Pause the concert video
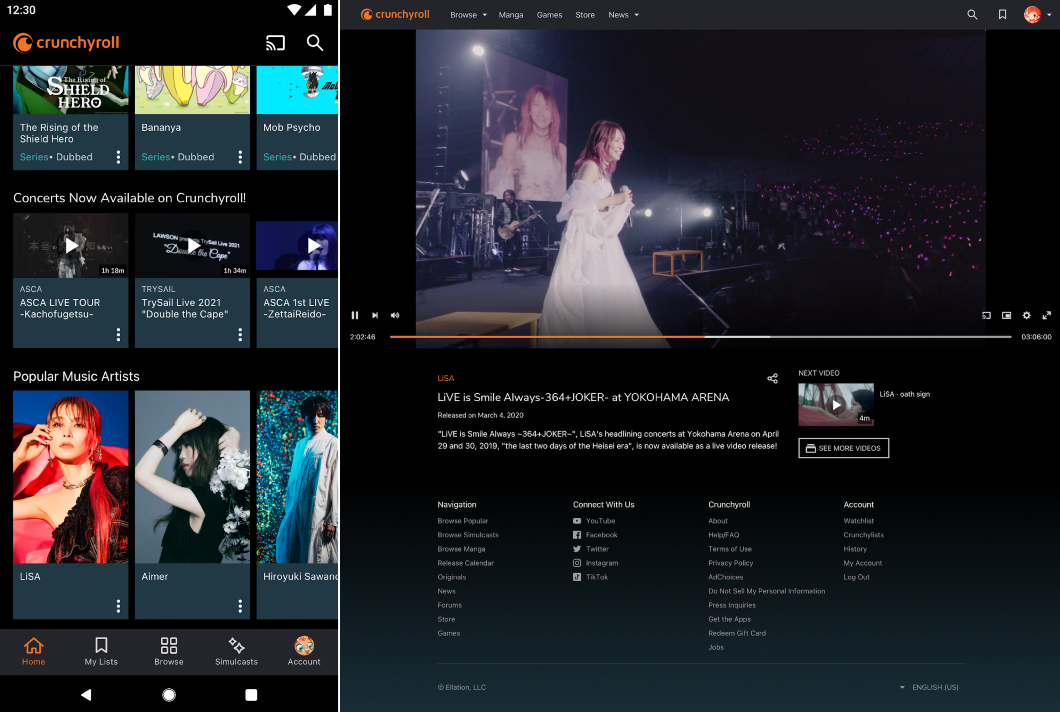 pos(355,315)
